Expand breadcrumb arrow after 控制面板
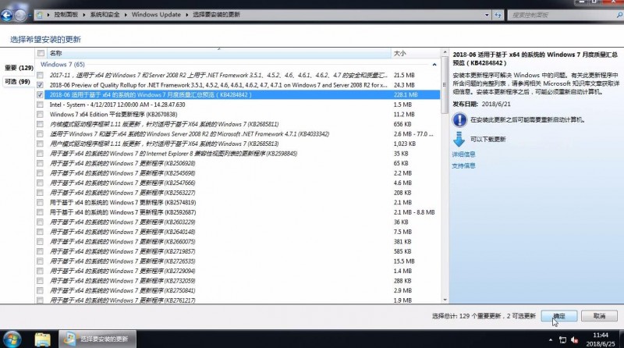The image size is (624, 348). click(84, 15)
